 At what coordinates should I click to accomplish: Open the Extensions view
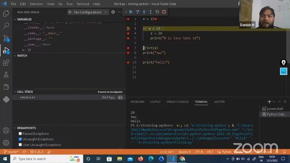point(6,62)
